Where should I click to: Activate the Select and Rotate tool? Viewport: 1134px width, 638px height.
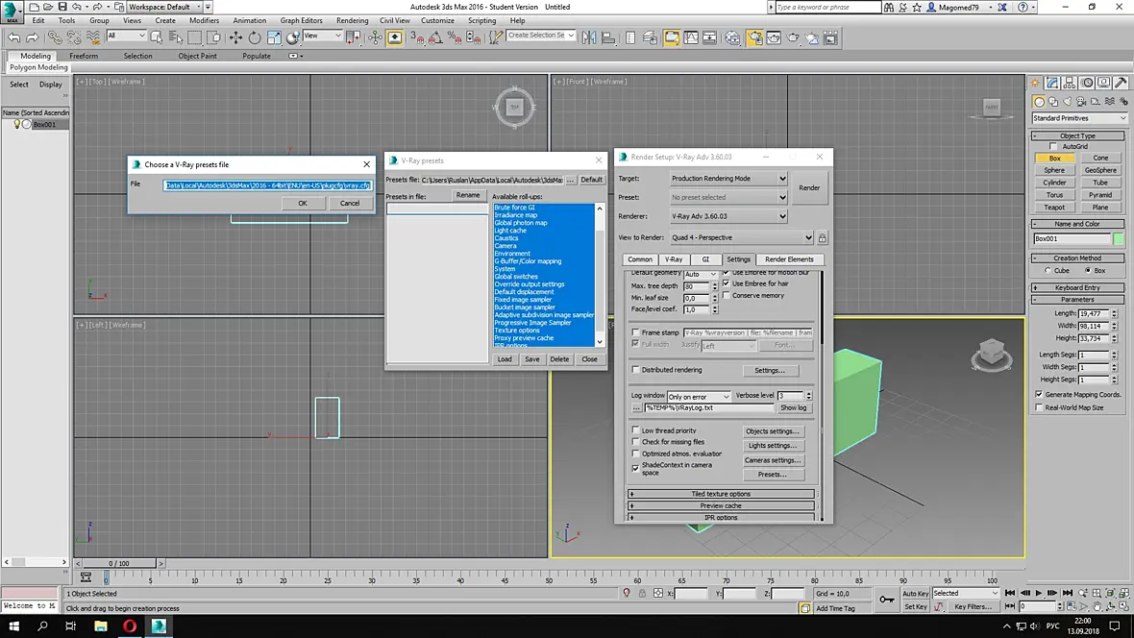[x=255, y=37]
